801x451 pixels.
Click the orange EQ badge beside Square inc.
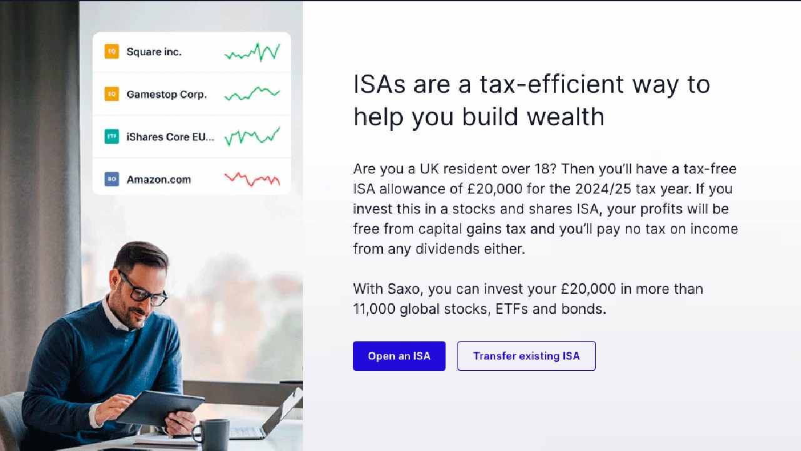tap(112, 51)
